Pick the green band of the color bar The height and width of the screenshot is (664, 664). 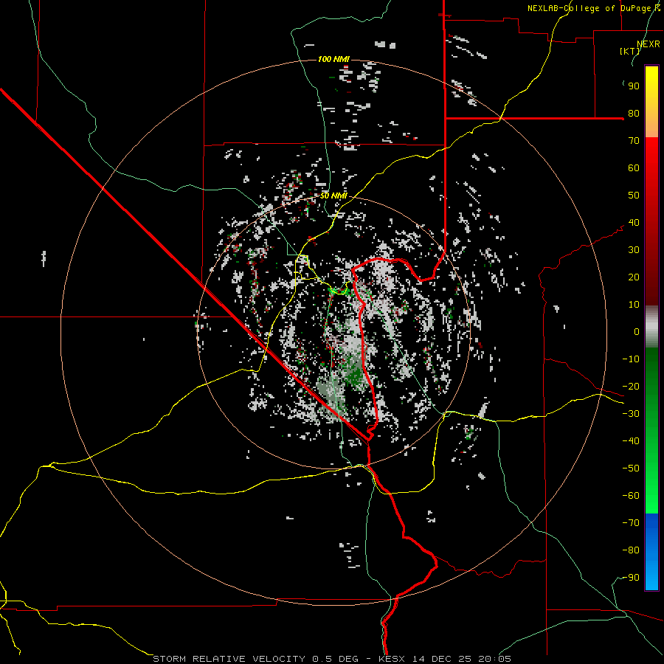pyautogui.click(x=651, y=431)
